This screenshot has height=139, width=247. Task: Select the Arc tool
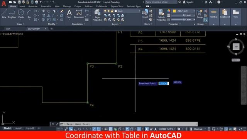(29, 14)
